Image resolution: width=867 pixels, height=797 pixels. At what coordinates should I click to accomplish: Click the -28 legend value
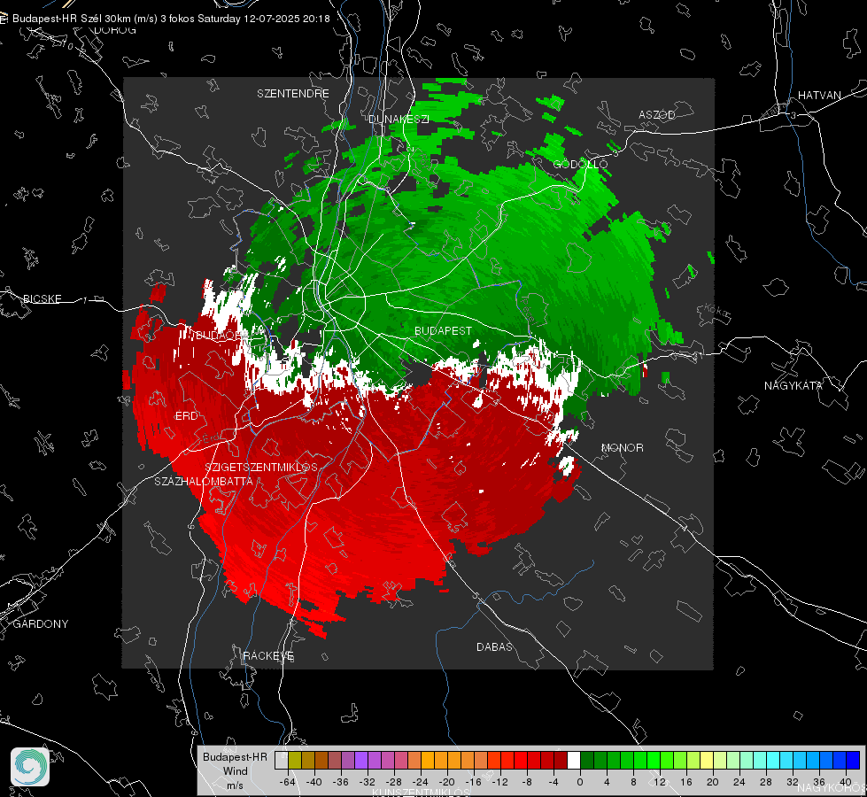tap(394, 782)
